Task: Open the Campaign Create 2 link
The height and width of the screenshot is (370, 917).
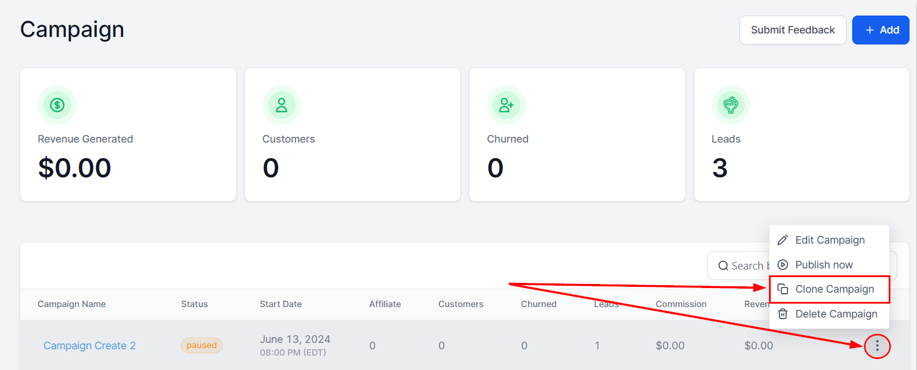Action: click(90, 346)
